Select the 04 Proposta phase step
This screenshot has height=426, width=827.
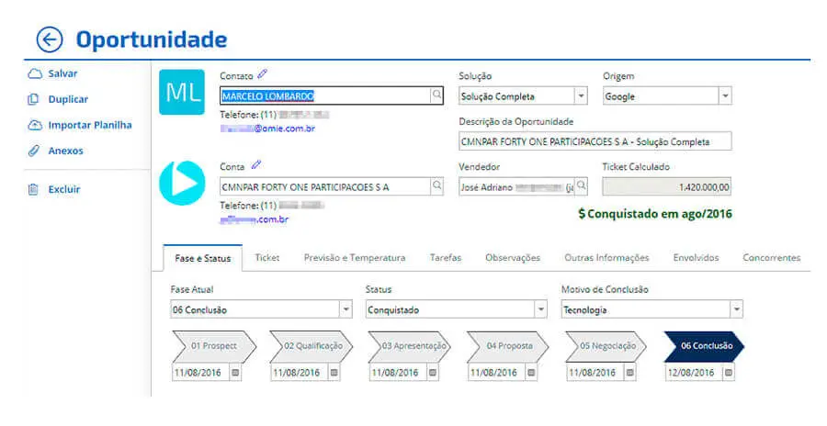click(x=507, y=346)
